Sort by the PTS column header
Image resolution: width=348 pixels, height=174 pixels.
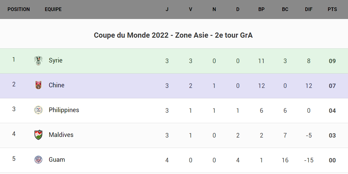pos(332,9)
